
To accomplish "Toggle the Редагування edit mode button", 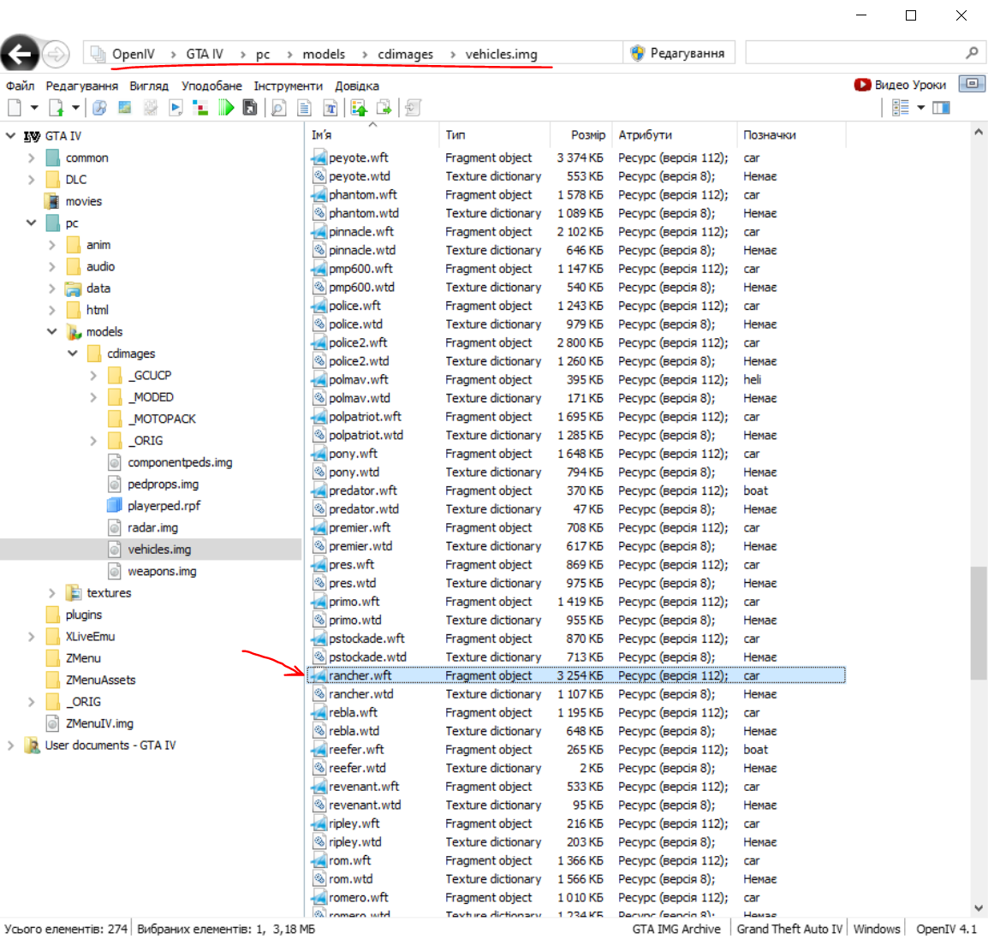I will click(679, 54).
